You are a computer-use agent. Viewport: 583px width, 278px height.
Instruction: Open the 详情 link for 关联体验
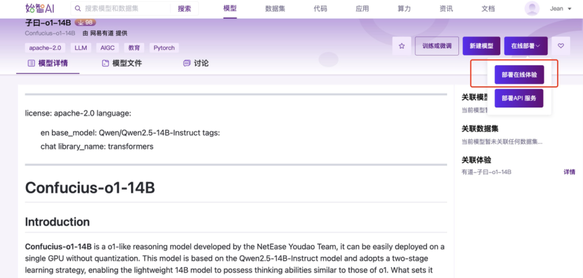coord(570,172)
